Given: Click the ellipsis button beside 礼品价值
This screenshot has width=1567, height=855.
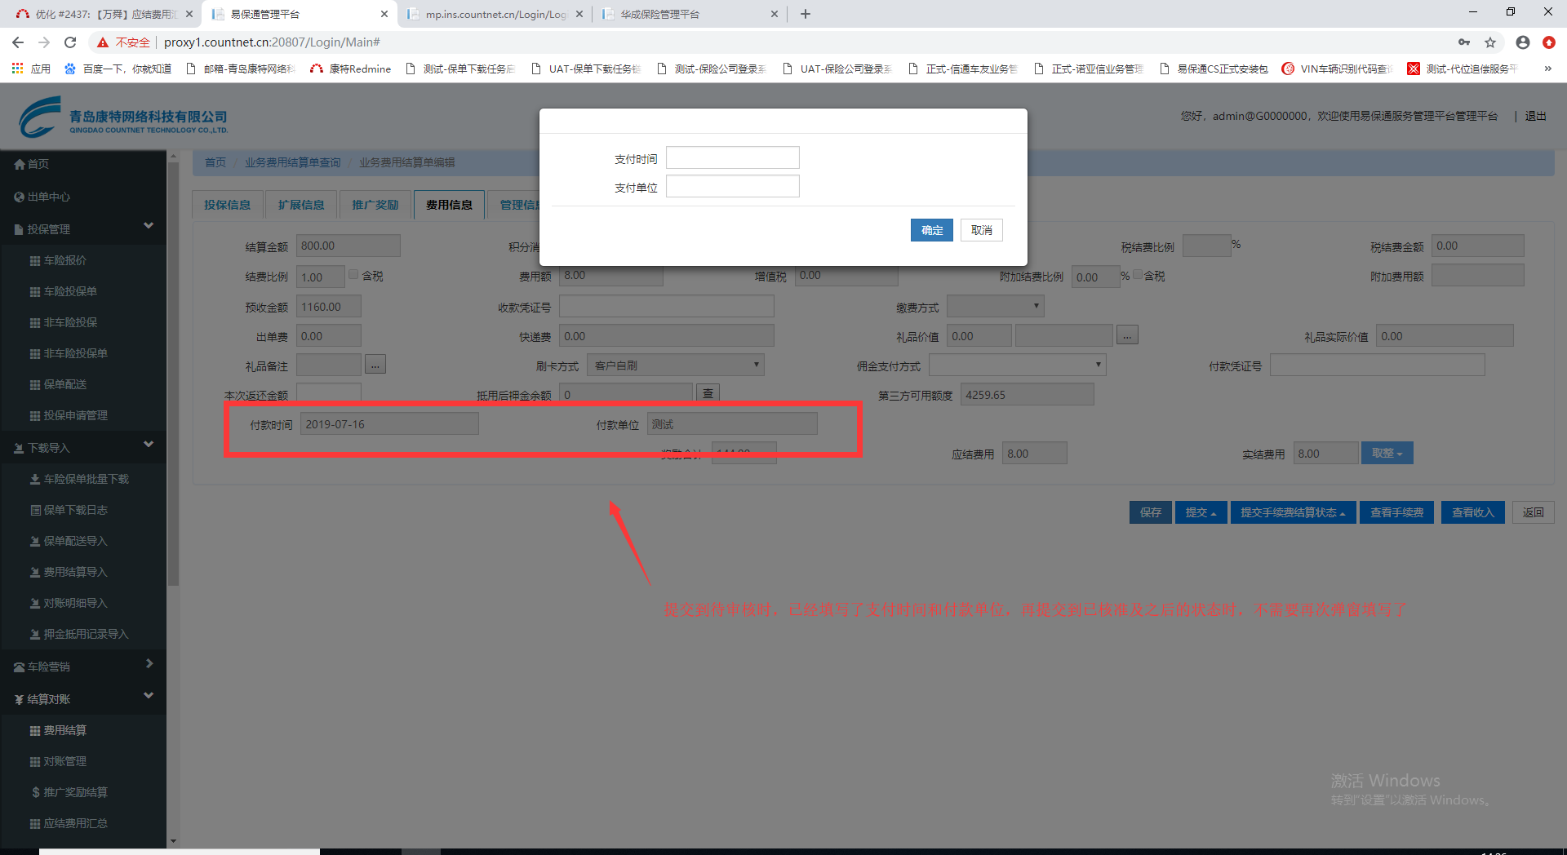Looking at the screenshot, I should pos(1128,335).
